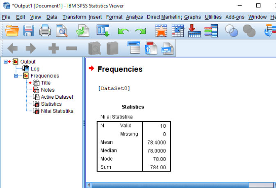The height and width of the screenshot is (188, 276).
Task: Open the Transform menu
Action: click(x=74, y=17)
